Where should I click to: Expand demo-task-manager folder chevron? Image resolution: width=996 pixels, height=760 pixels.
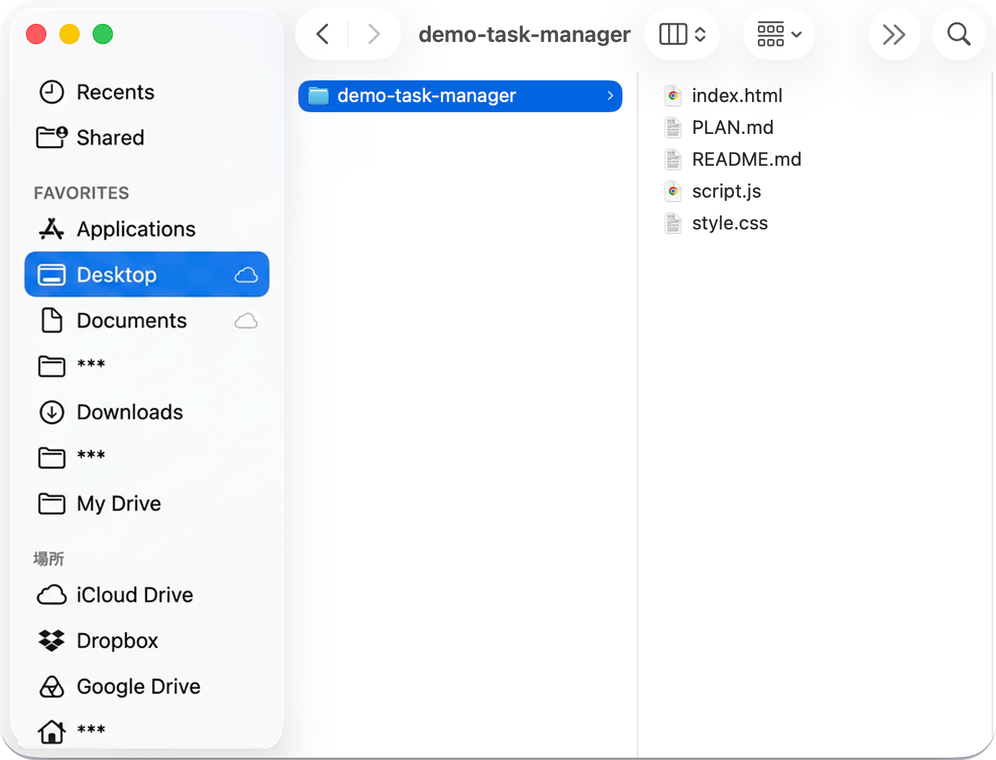coord(610,96)
